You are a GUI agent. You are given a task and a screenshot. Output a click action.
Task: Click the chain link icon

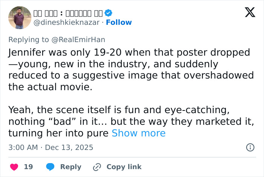(x=97, y=167)
